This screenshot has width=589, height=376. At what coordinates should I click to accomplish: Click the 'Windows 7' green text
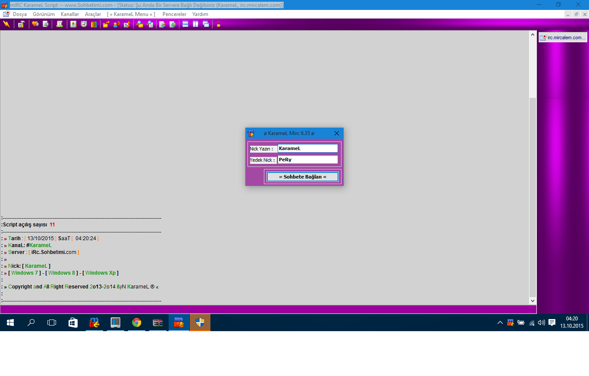pyautogui.click(x=25, y=273)
